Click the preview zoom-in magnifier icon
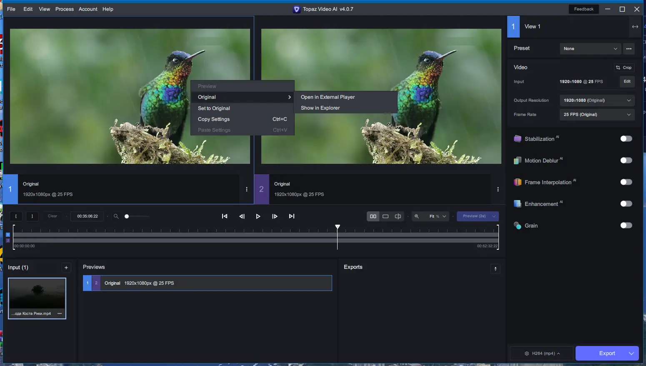This screenshot has height=366, width=646. [417, 216]
